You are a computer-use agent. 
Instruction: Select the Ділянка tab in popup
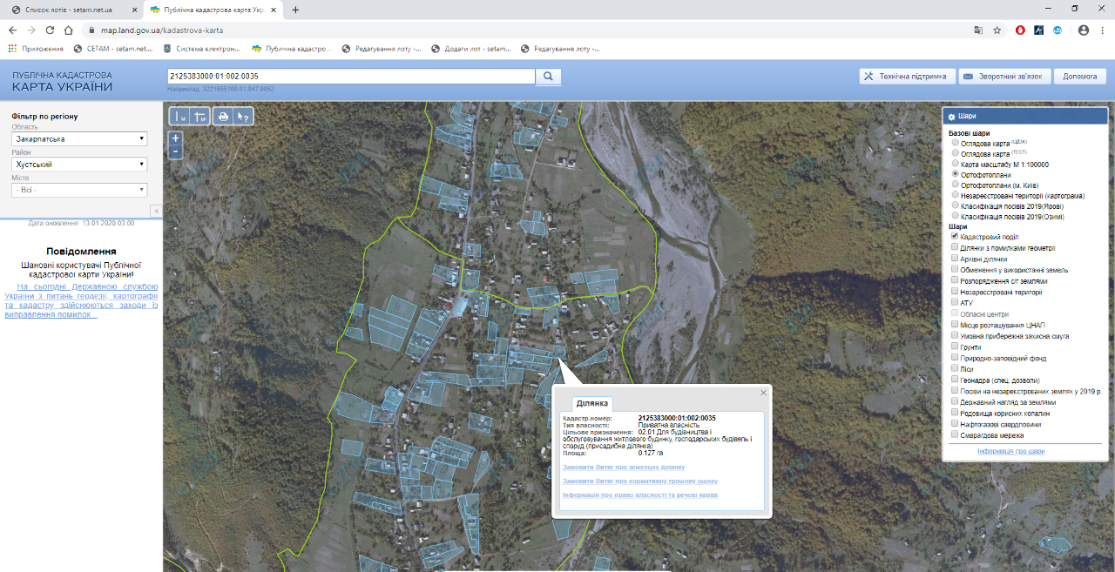[593, 404]
